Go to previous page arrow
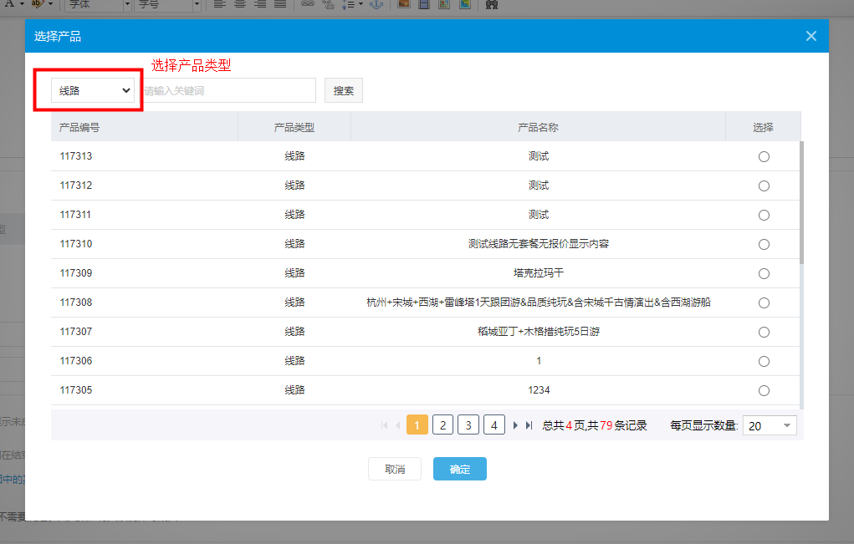The width and height of the screenshot is (854, 544). [396, 425]
